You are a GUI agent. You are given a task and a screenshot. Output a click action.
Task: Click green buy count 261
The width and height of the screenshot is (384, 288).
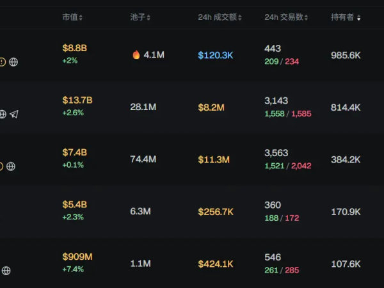point(271,270)
